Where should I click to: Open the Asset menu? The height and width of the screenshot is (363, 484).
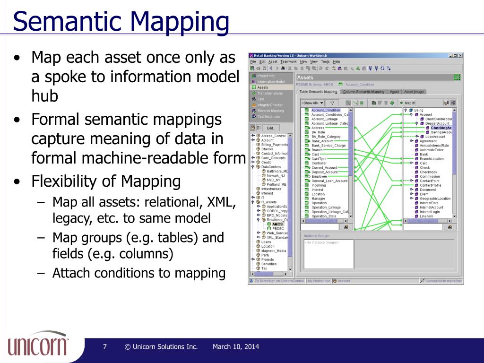(x=273, y=62)
